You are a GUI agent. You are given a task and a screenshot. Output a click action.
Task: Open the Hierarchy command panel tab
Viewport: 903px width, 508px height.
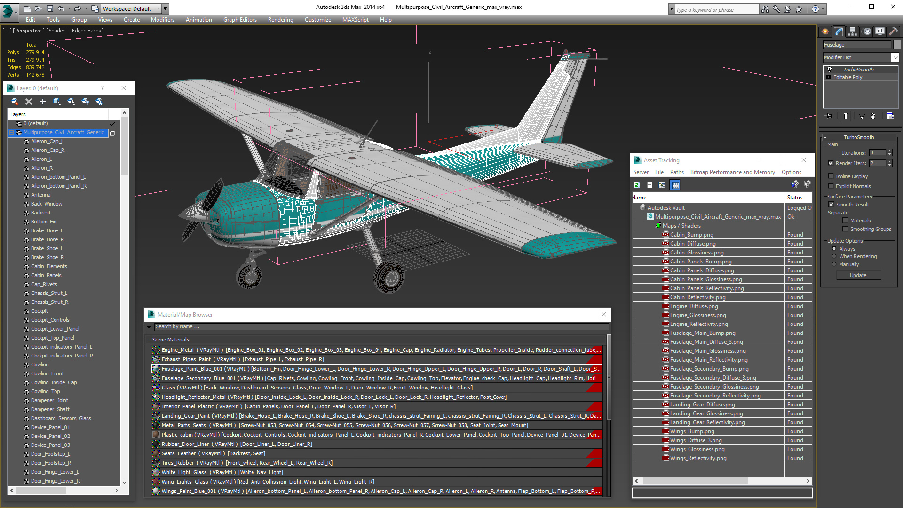click(852, 32)
